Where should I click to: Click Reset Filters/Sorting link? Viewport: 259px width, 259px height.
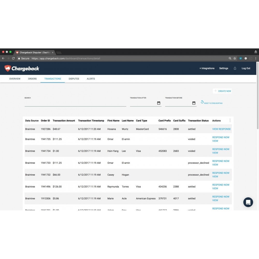[213, 103]
